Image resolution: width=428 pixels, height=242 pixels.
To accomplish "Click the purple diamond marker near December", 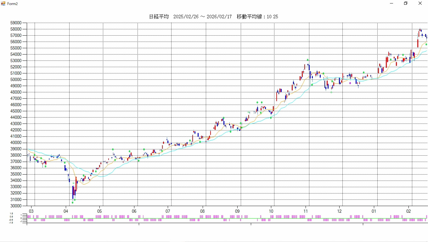I will [350, 83].
